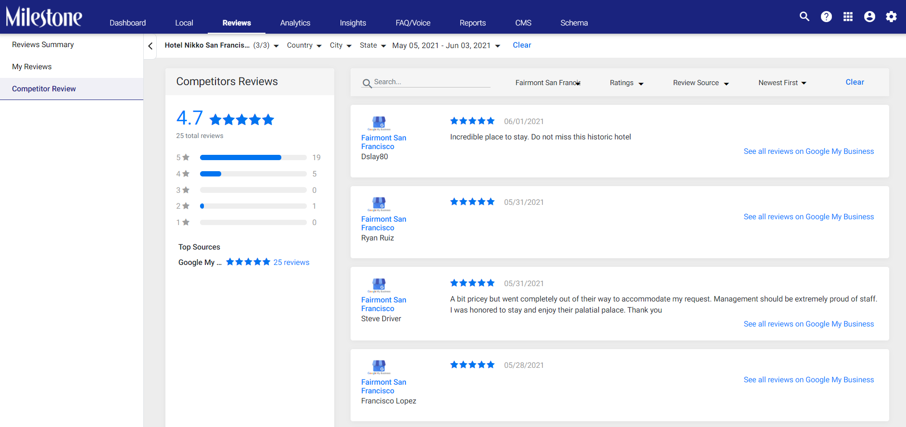Viewport: 906px width, 427px height.
Task: Open Fairmont San Francisco link above Dslay80
Action: [x=384, y=142]
